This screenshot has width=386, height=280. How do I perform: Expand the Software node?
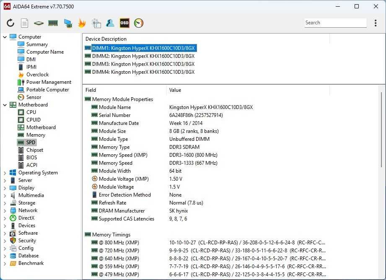(5, 233)
